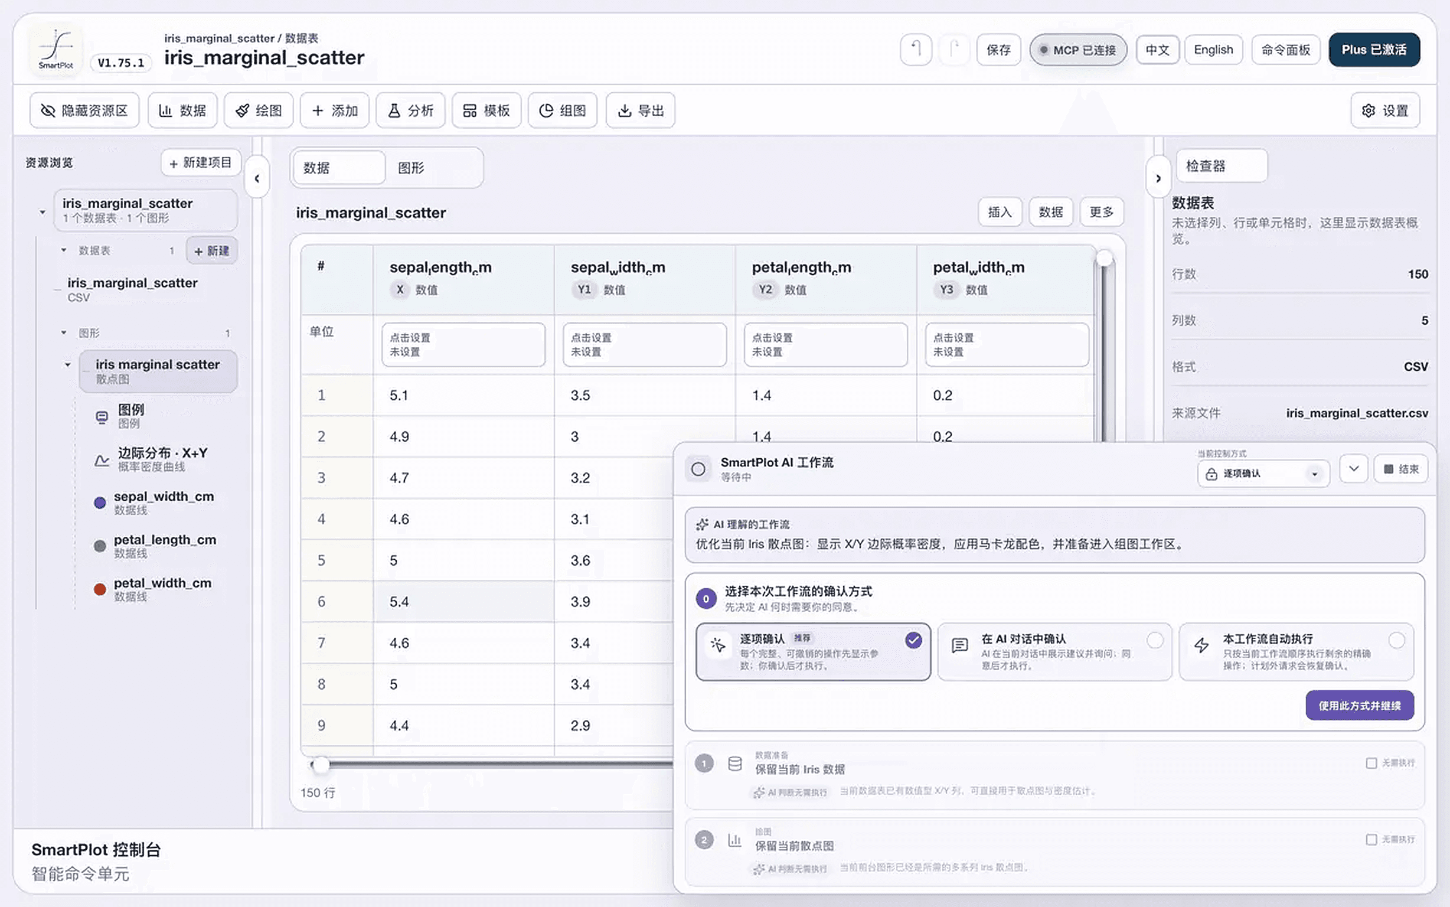Open the 更多 table menu

click(x=1101, y=213)
